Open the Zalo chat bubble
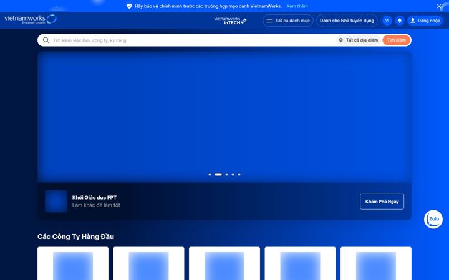Screen dimensions: 449x280 (433, 219)
